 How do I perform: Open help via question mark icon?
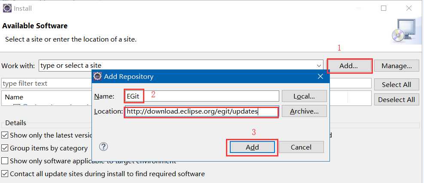coord(104,147)
